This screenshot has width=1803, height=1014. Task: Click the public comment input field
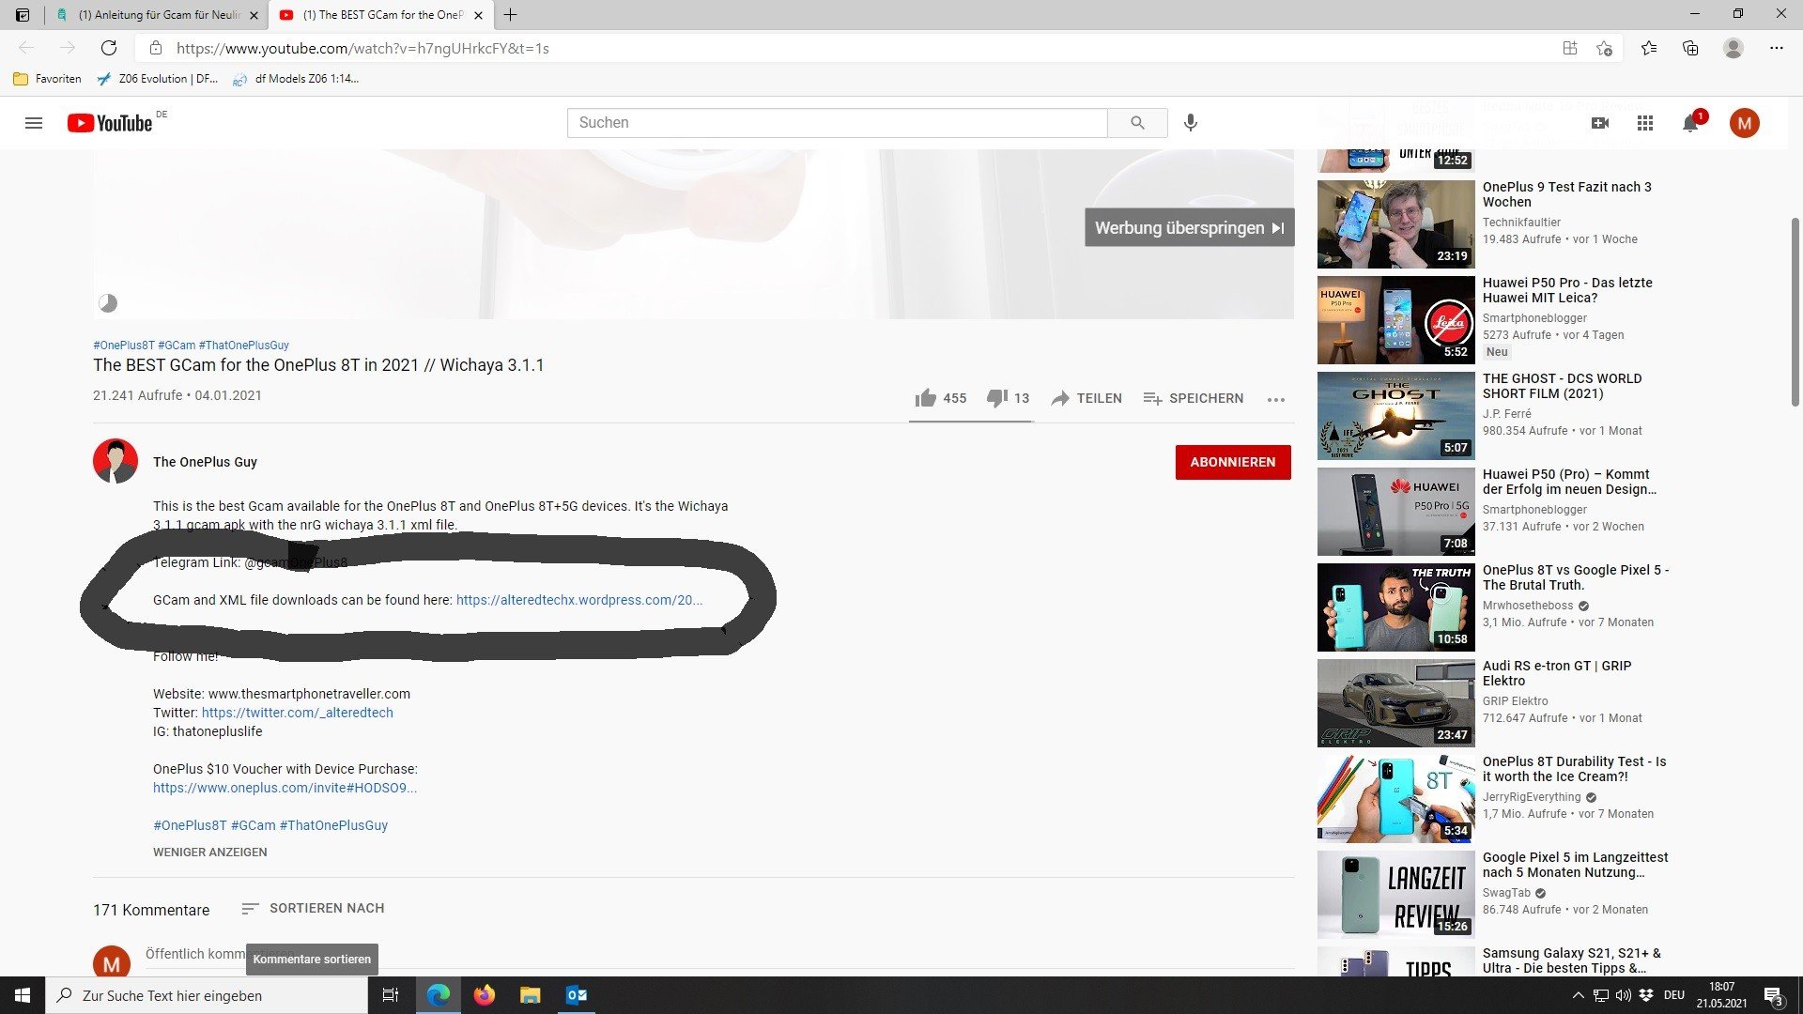pos(719,954)
